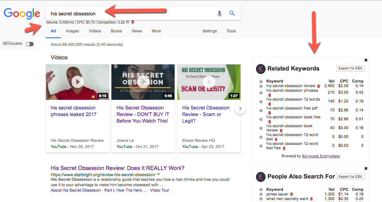
Task: Show next videos with carousel arrow
Action: [240, 109]
